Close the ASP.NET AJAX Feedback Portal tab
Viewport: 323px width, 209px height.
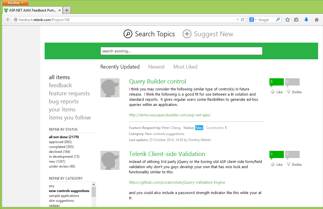(60, 10)
